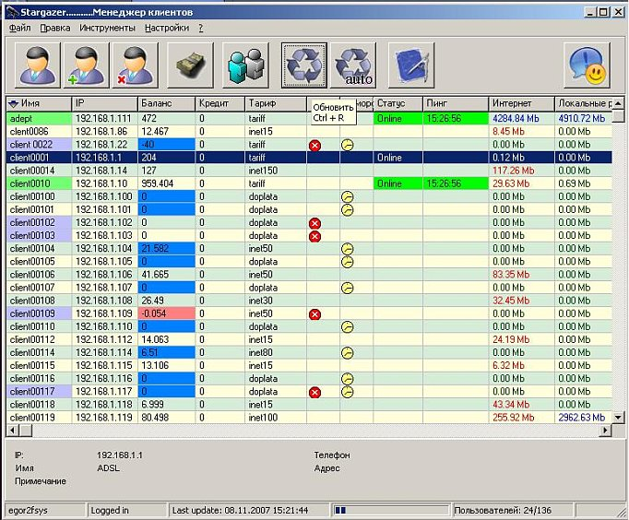
Task: Click the progress bar in the status bar
Action: point(389,509)
